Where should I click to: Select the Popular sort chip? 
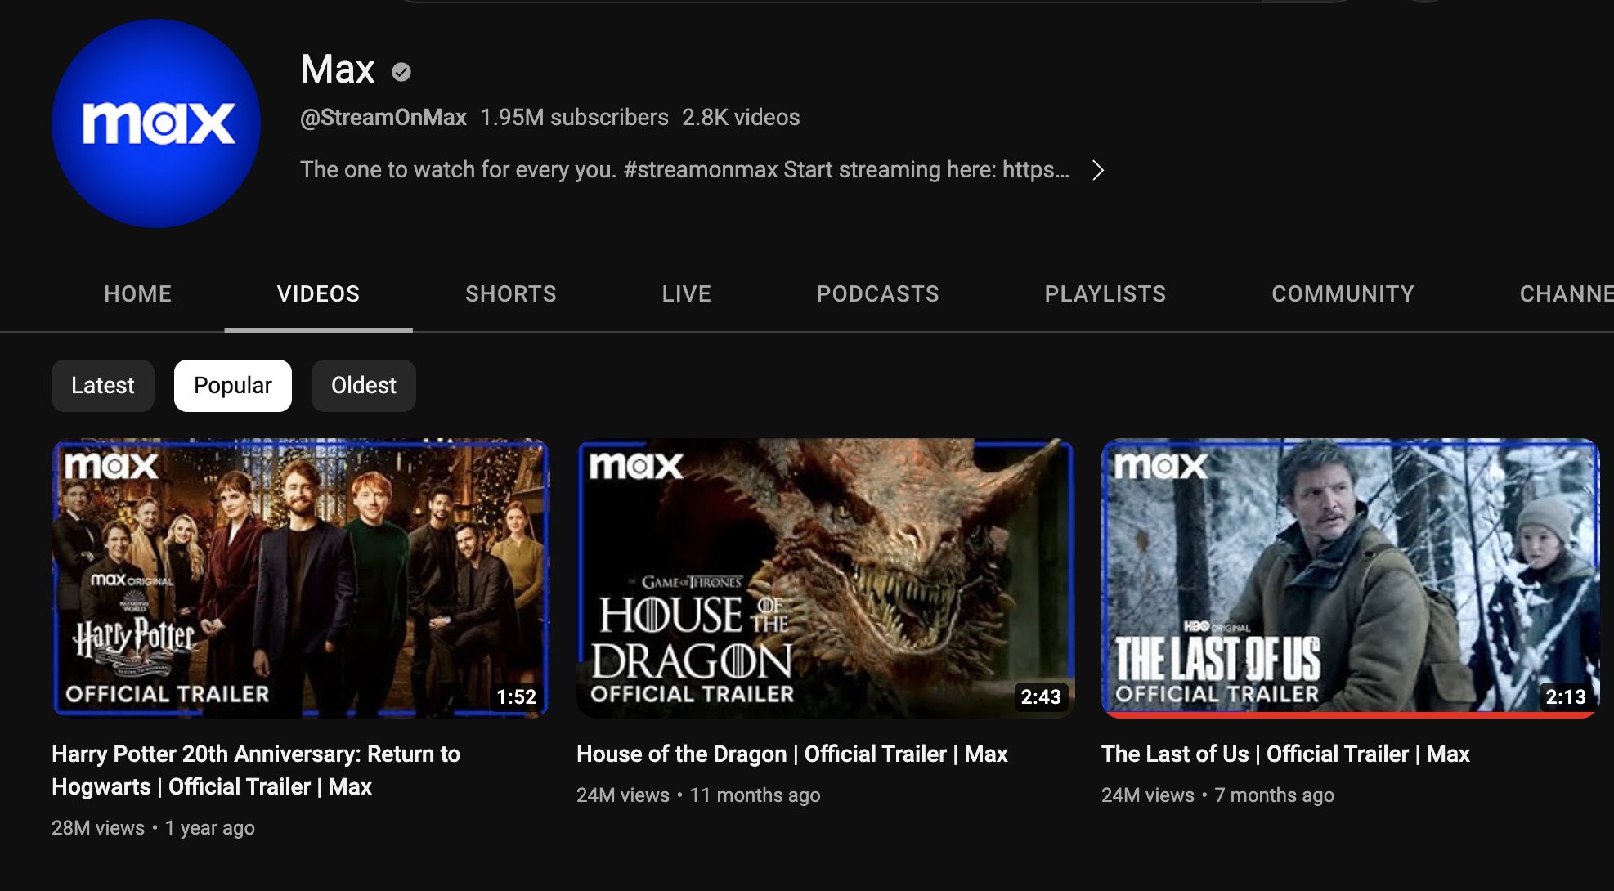232,385
